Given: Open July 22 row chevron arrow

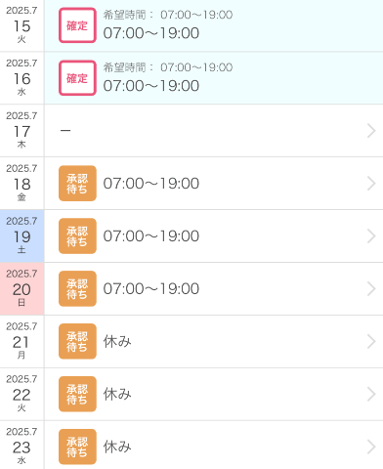Looking at the screenshot, I should [371, 394].
